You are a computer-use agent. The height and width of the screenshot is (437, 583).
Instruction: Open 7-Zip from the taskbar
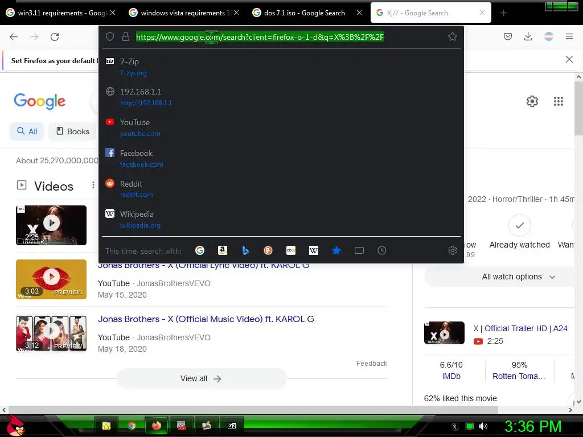(x=231, y=426)
